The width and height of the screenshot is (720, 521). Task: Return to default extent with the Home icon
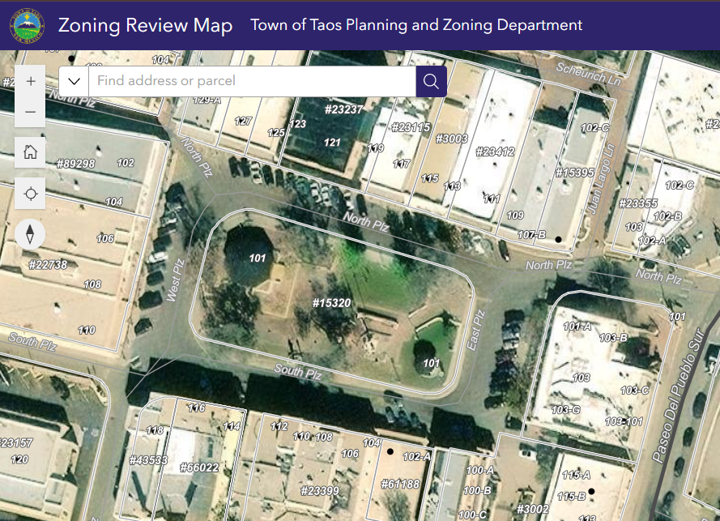[29, 152]
